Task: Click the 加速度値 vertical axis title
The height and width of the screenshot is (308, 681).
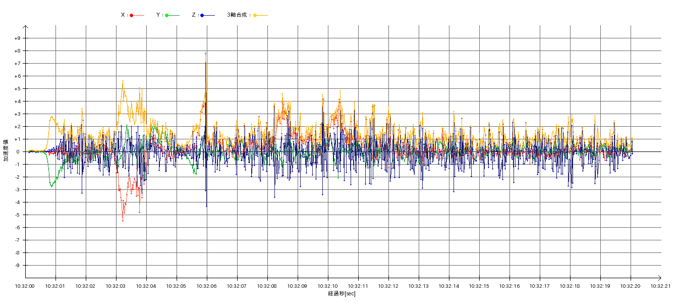Action: point(6,150)
